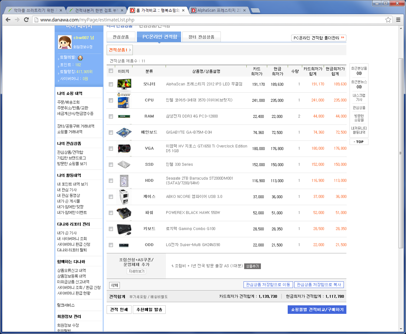Check the ODD row checkbox
This screenshot has width=406, height=334.
pyautogui.click(x=111, y=245)
